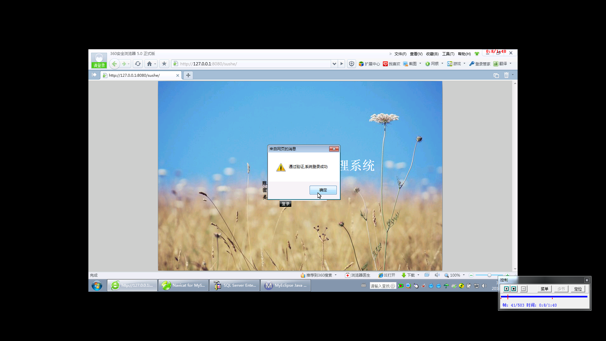
Task: Open the 文件(F) menu
Action: [400, 54]
